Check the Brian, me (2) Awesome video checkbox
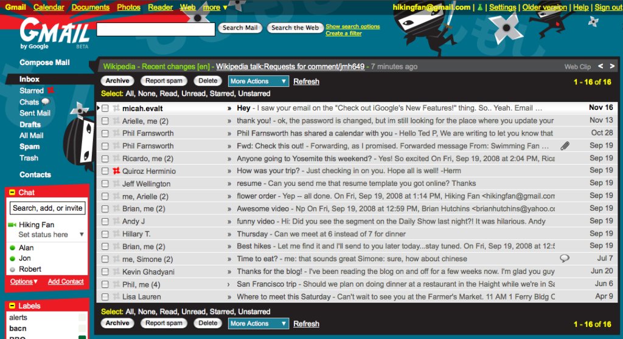 pyautogui.click(x=105, y=209)
